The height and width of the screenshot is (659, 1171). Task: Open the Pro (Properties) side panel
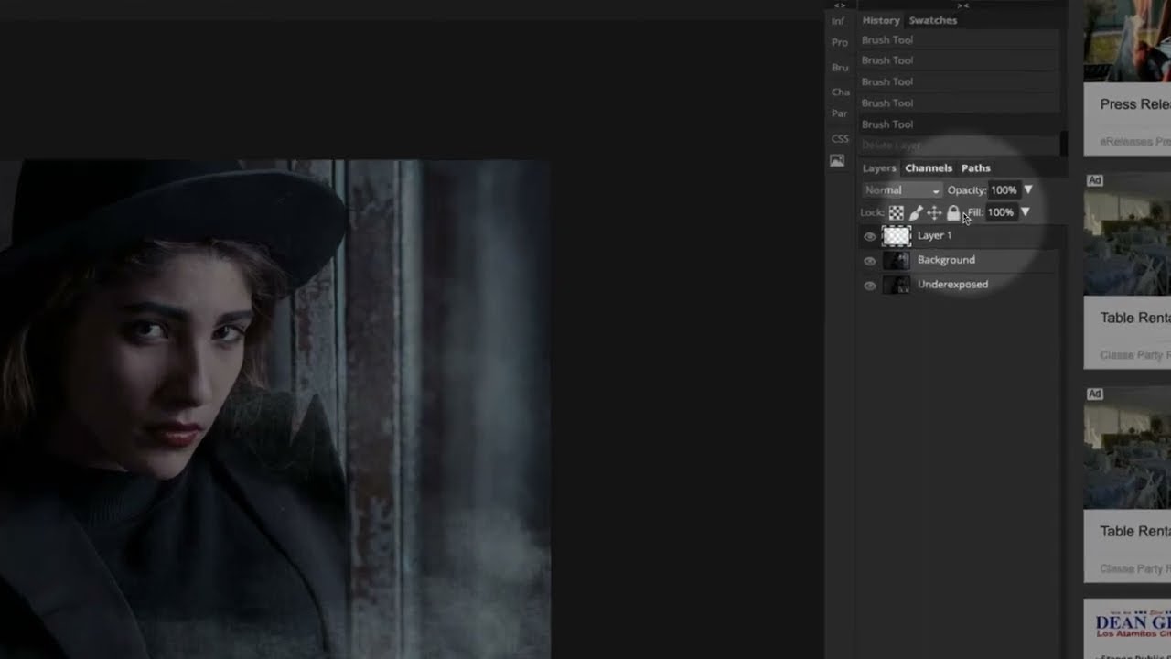pos(839,43)
